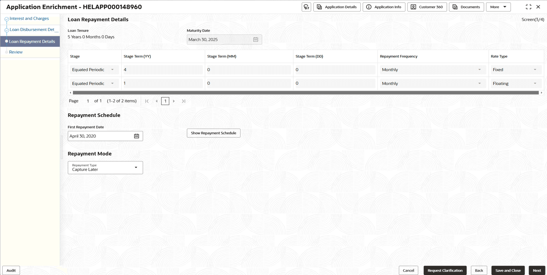Select Loan Repayment Details step
This screenshot has height=275, width=547.
tap(30, 41)
